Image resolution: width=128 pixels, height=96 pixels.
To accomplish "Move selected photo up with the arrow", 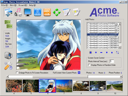I will click(107, 52).
